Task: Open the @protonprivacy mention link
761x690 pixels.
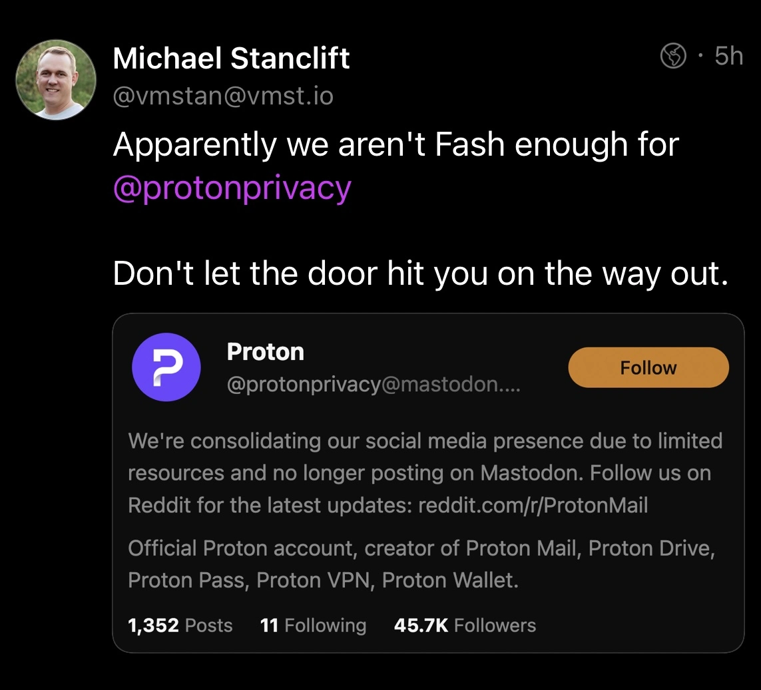Action: point(232,188)
